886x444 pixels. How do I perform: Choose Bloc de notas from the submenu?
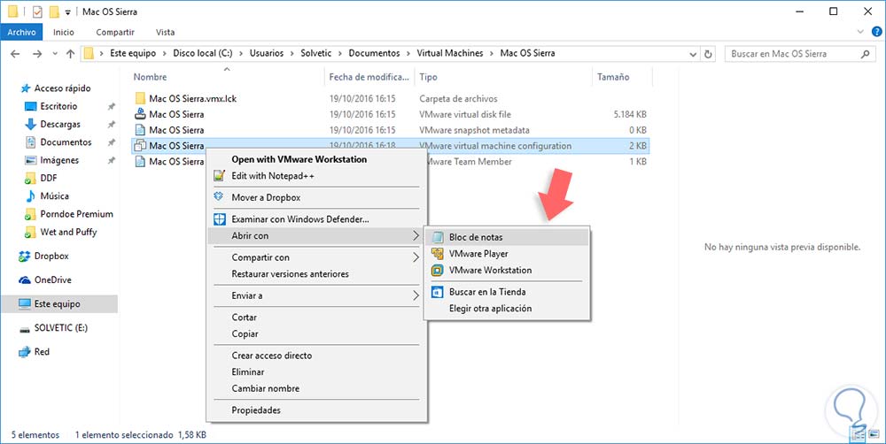pyautogui.click(x=476, y=237)
